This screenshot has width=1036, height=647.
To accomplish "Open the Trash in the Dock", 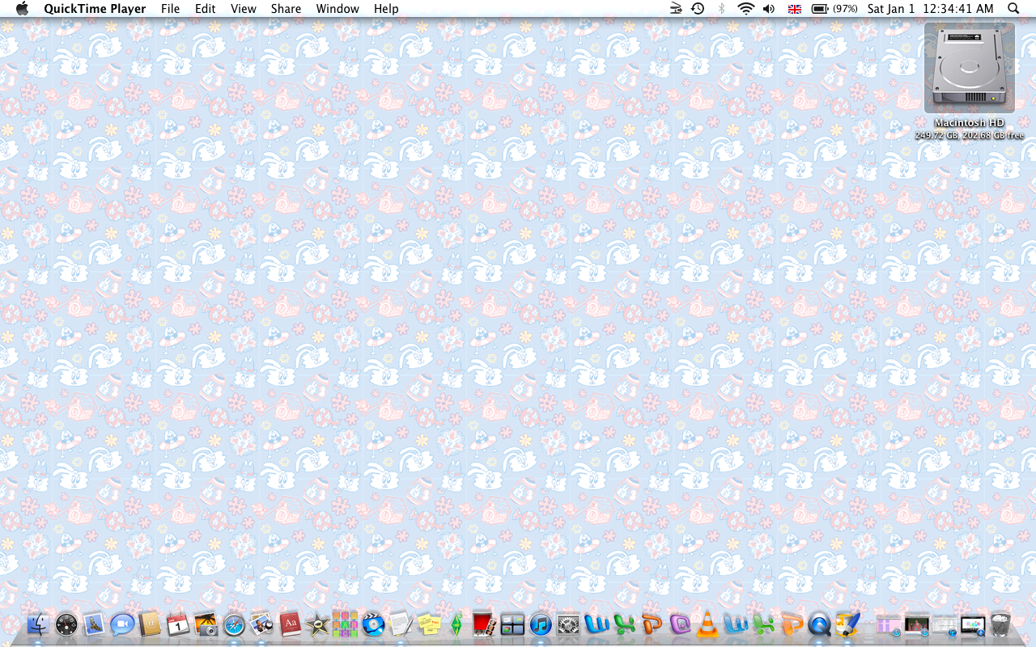I will click(1000, 624).
